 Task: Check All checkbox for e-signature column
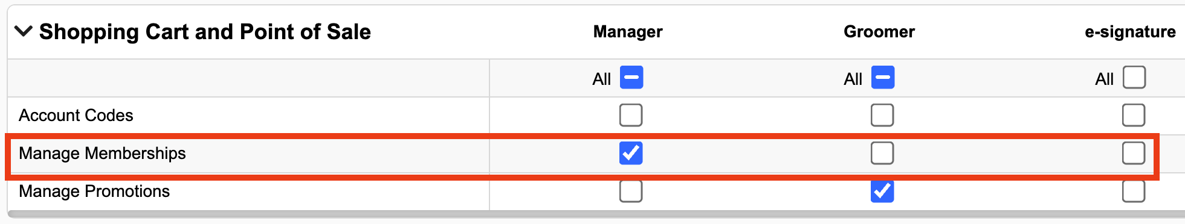1134,78
